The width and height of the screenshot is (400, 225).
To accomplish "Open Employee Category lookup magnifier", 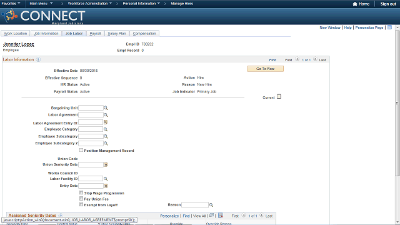I will coord(106,129).
